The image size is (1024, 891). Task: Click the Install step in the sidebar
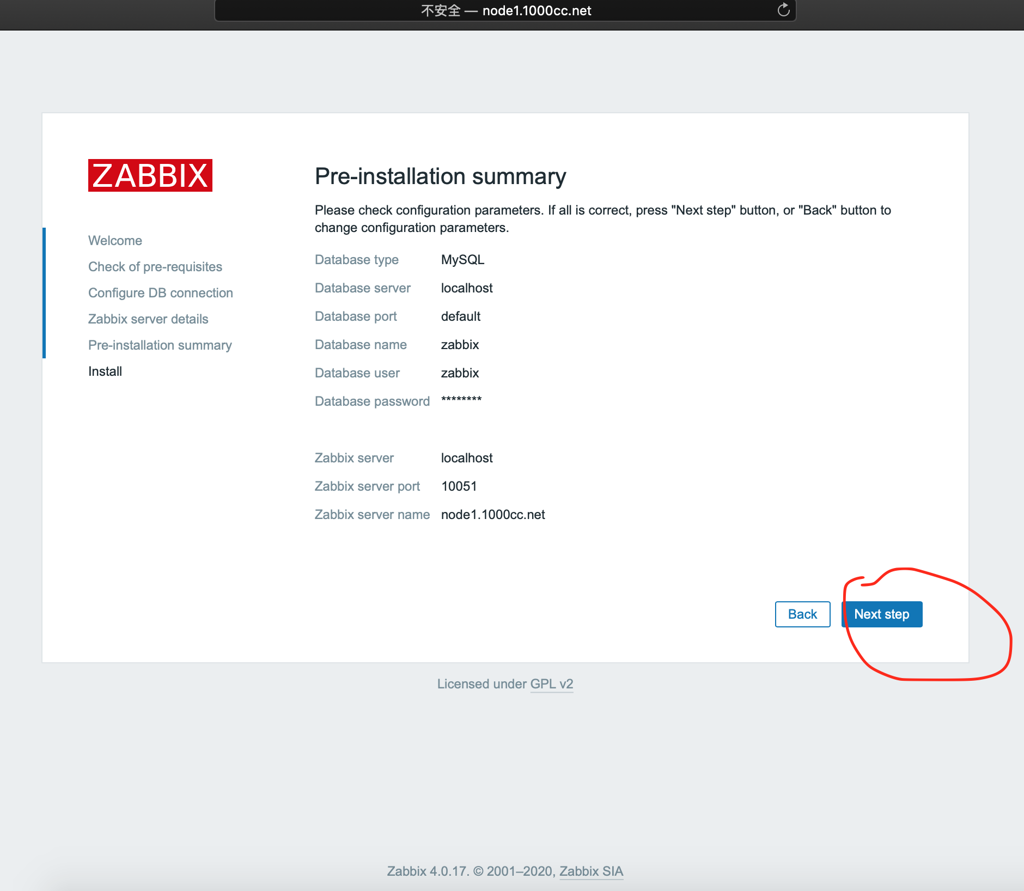(105, 371)
